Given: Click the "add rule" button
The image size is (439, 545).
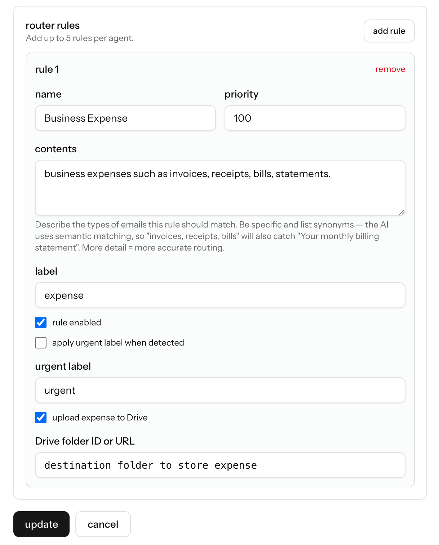Looking at the screenshot, I should coord(389,31).
